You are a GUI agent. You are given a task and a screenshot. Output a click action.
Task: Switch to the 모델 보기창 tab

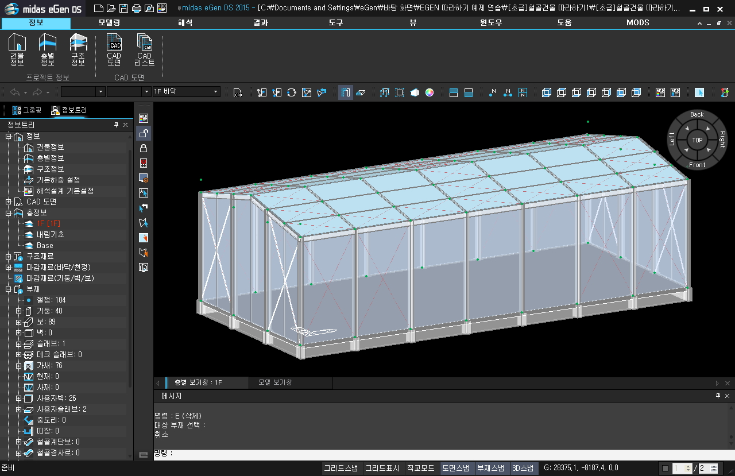click(x=275, y=382)
